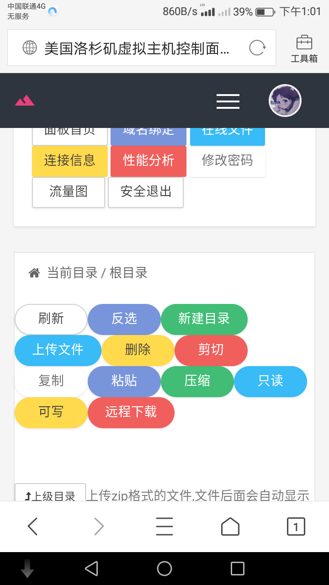Tap the user avatar picture
Screen dimensions: 329x585
tap(285, 101)
